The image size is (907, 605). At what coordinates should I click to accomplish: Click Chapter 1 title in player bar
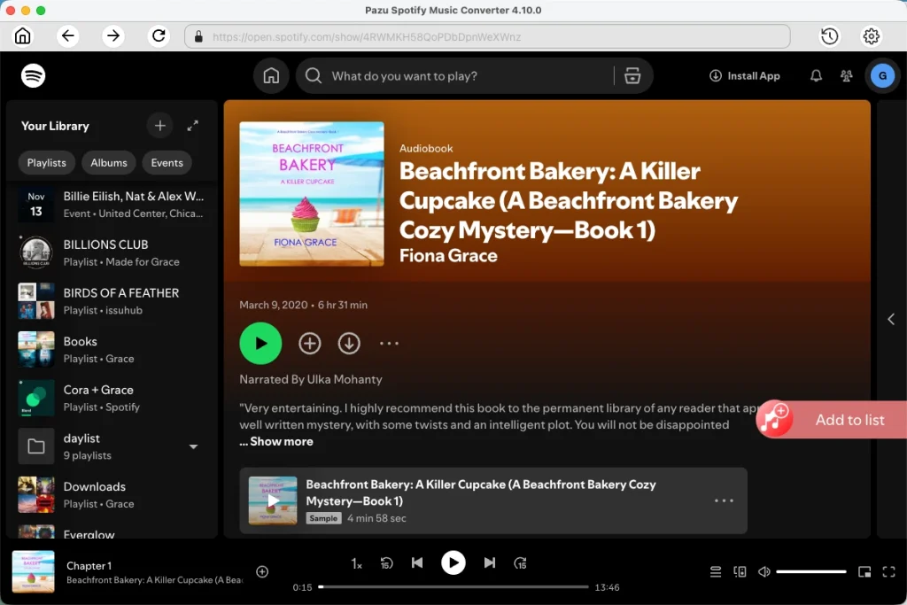[x=89, y=566]
